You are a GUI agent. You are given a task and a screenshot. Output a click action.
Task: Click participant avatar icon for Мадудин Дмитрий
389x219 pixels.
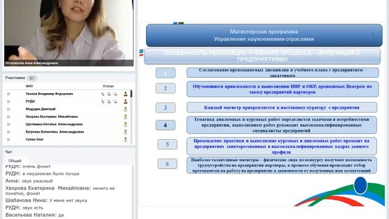(126, 109)
